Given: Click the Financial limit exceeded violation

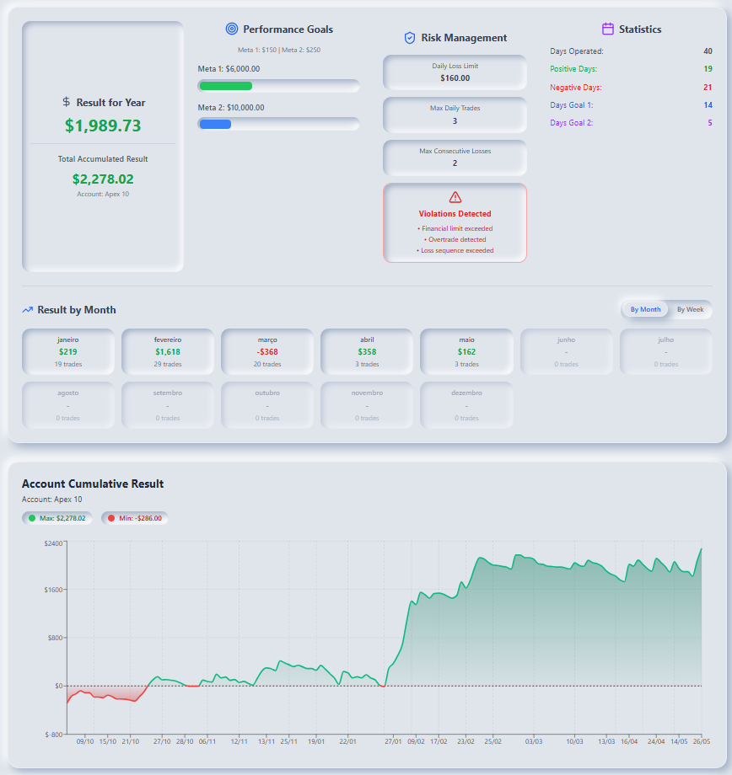Looking at the screenshot, I should click(x=455, y=228).
